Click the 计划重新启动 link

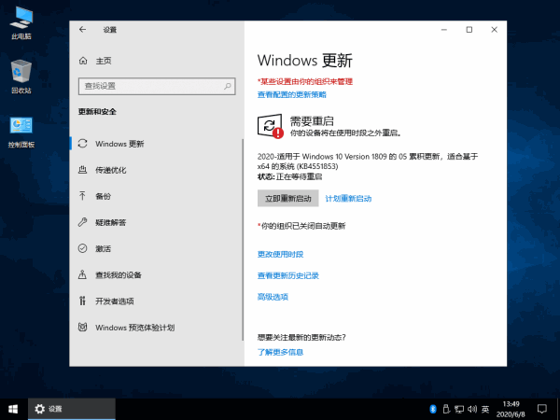(348, 199)
